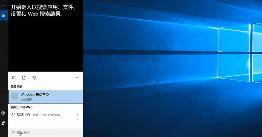The image size is (262, 137).
Task: Click the feedback person icon in the sidebar
Action: [3, 123]
